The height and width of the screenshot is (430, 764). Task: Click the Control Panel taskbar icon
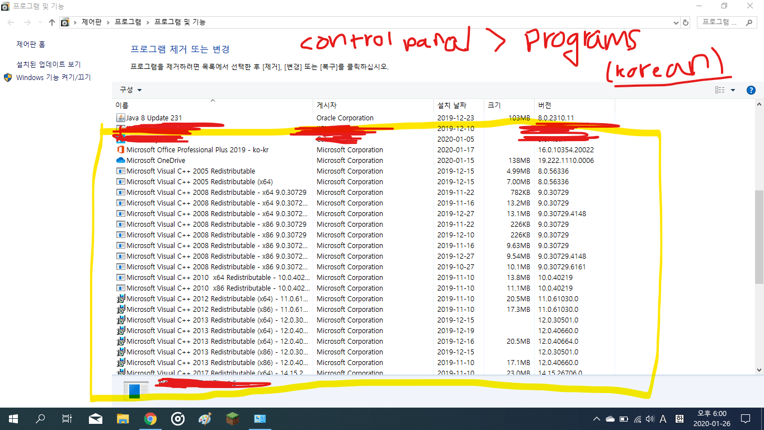pos(260,419)
